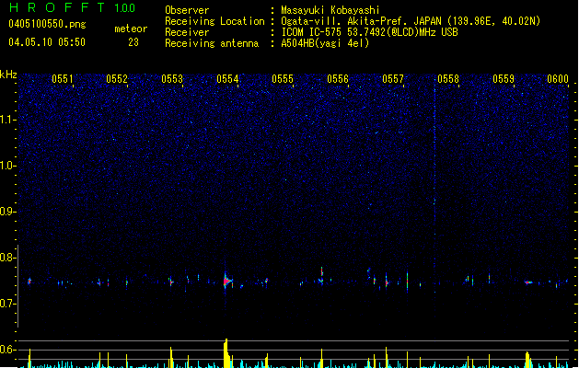The width and height of the screenshot is (579, 368).
Task: Click the Receiving Location label
Action: 214,21
